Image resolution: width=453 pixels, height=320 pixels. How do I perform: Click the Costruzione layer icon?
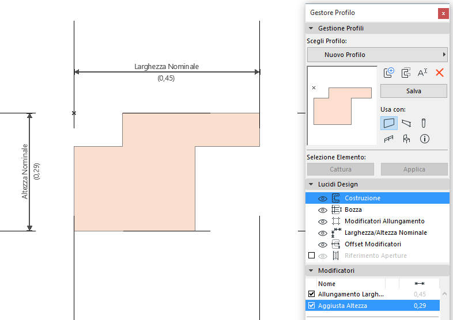coord(335,198)
